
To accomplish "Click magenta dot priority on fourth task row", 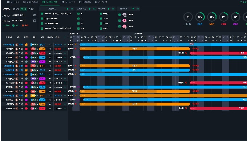I will coord(26,57).
